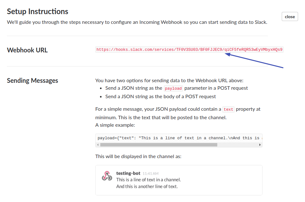The image size is (305, 202).
Task: Click the 'Webhook URL' section label
Action: pos(27,50)
